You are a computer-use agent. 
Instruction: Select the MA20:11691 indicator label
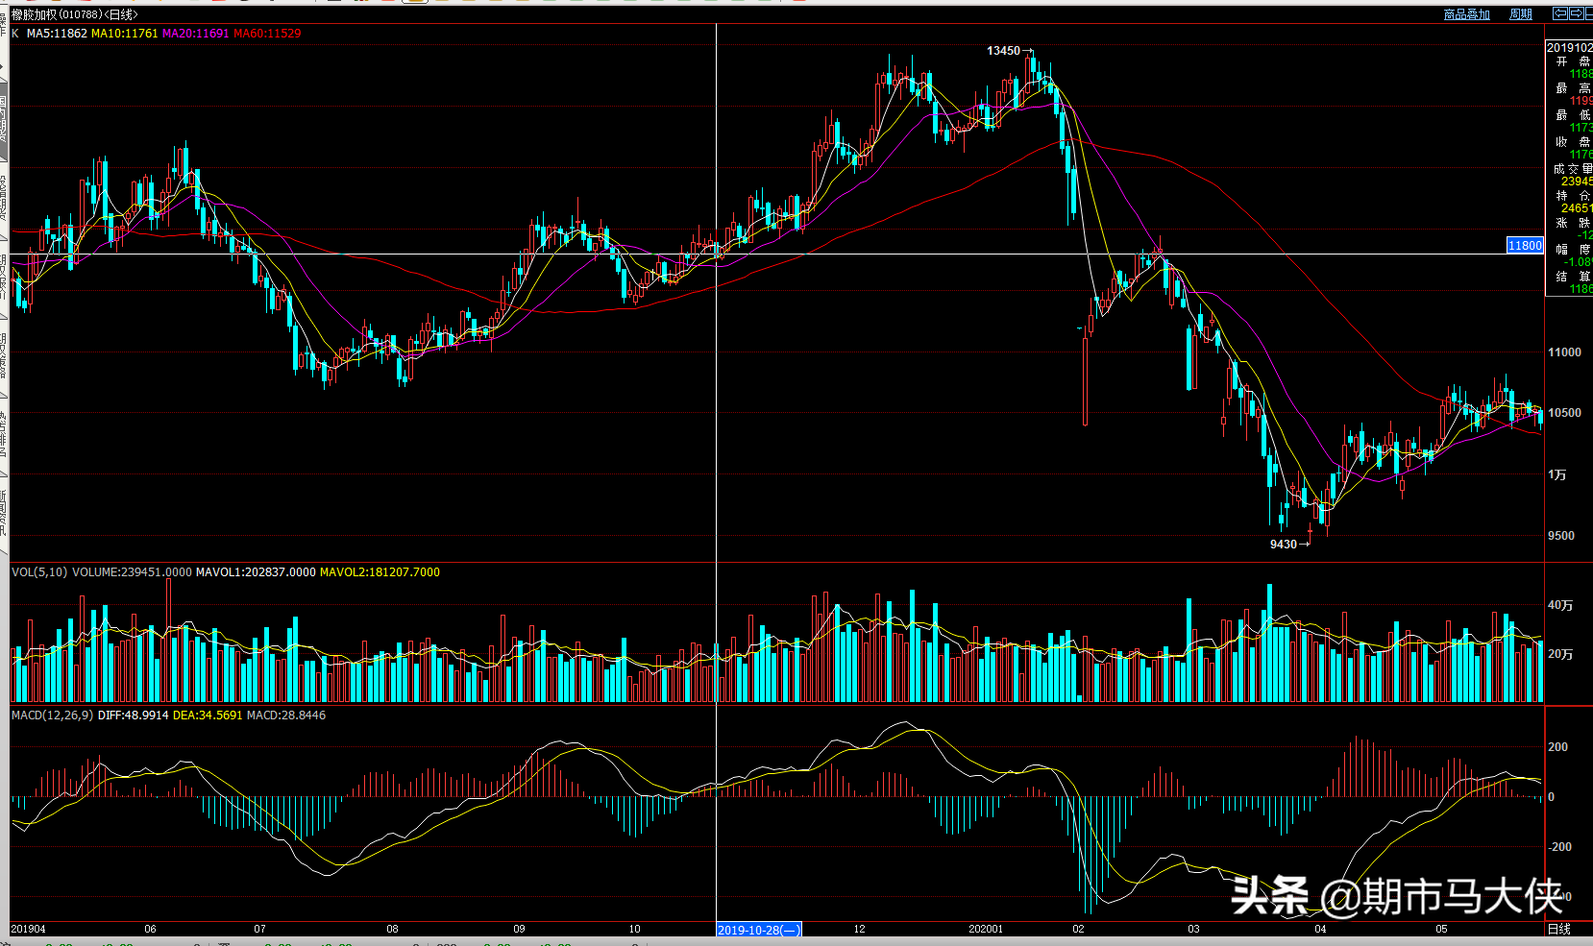[196, 33]
